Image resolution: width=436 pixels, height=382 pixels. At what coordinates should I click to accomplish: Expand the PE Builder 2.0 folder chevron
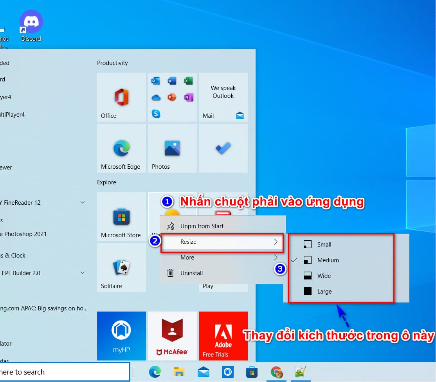[x=83, y=273]
